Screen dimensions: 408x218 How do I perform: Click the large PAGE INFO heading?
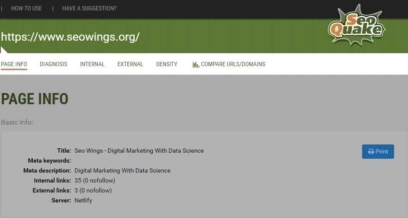tap(35, 99)
